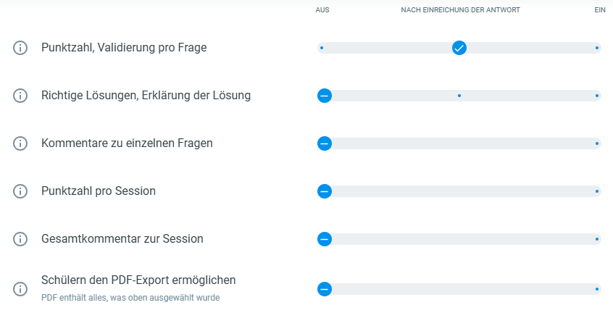
Task: Click info icon beside Richtige Lösungen row
Action: [20, 96]
